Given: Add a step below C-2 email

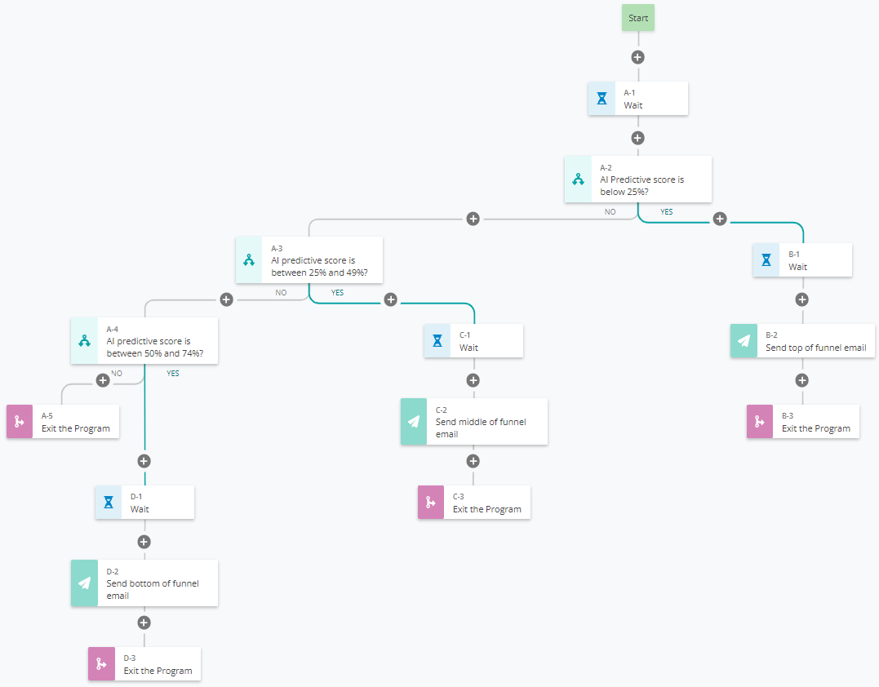Looking at the screenshot, I should (x=473, y=461).
